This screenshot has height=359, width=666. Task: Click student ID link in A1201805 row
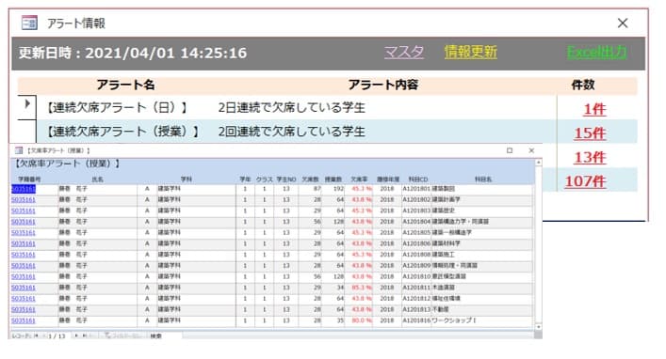[x=24, y=233]
